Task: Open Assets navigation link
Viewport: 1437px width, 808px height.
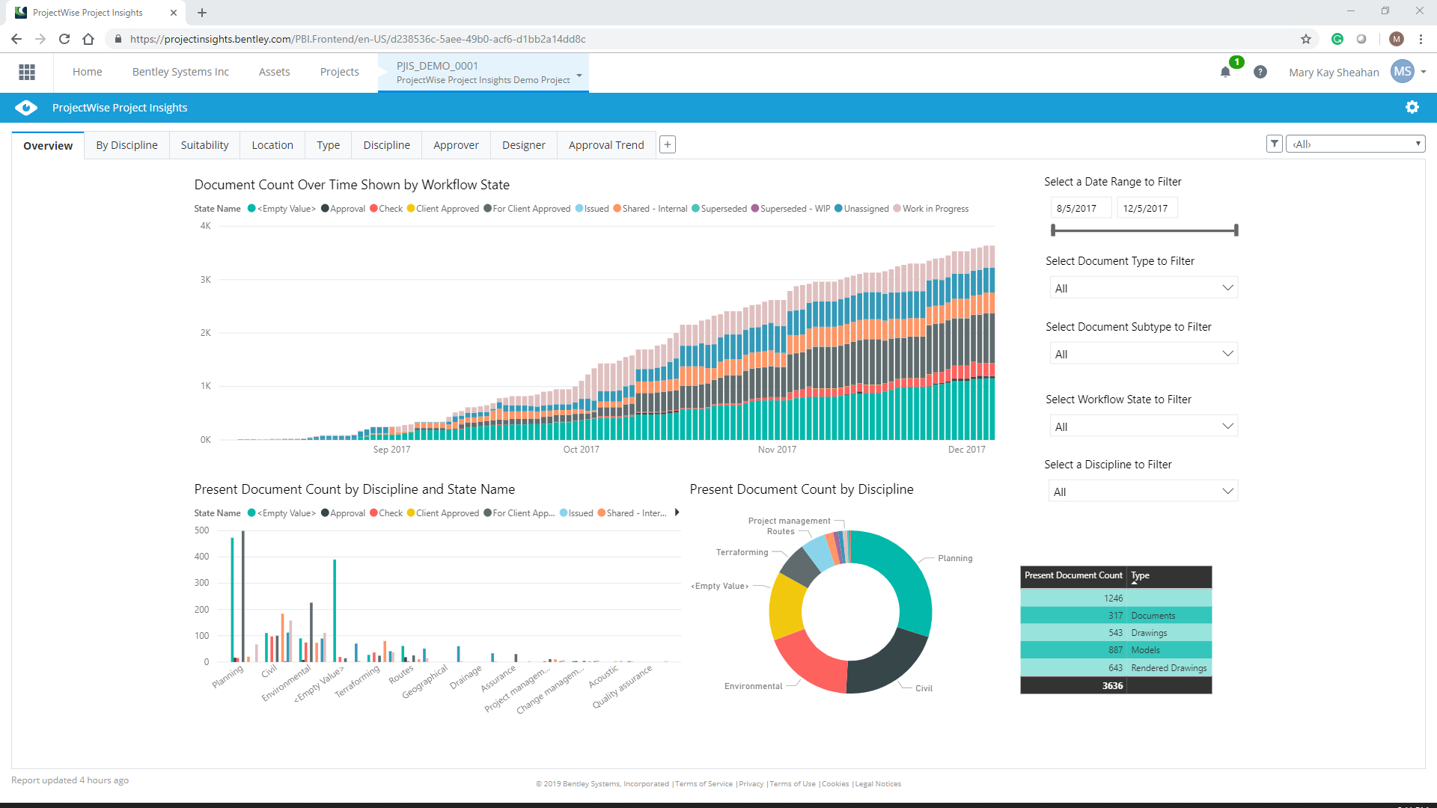Action: click(275, 72)
